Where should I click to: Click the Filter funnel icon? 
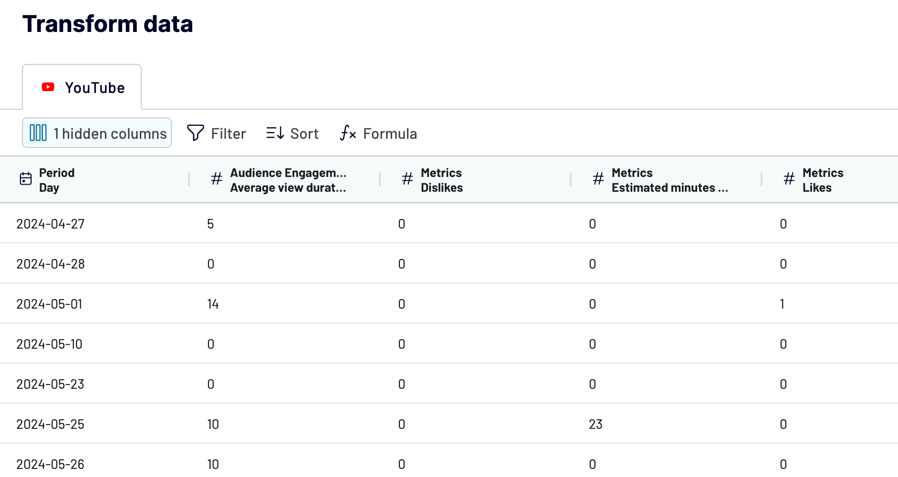tap(196, 133)
